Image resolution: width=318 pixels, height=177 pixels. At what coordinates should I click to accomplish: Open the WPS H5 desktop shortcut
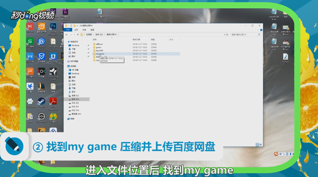(30, 28)
